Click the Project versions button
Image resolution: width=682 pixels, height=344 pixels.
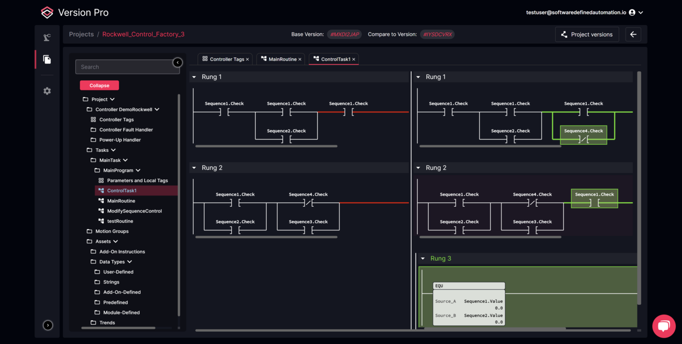(x=587, y=35)
